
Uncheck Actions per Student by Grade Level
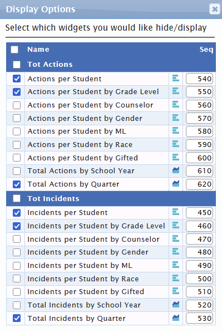pyautogui.click(x=17, y=92)
